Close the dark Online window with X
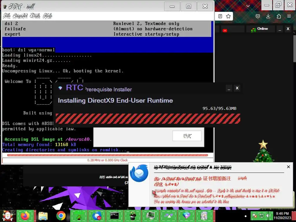 288,29
